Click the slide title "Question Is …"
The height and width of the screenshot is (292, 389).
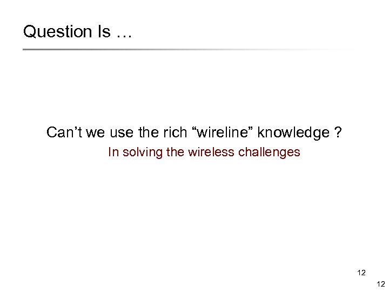point(77,32)
